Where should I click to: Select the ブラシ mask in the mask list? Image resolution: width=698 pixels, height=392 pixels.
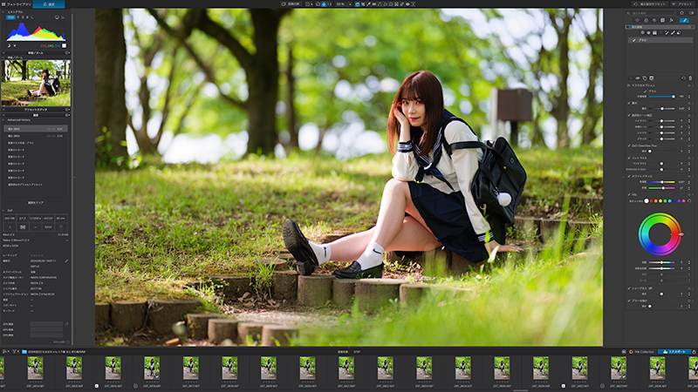click(x=660, y=40)
